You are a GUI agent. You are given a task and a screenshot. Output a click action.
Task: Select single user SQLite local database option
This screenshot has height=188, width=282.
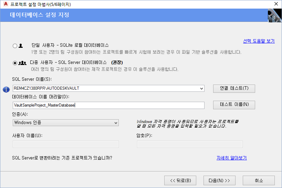pos(15,46)
